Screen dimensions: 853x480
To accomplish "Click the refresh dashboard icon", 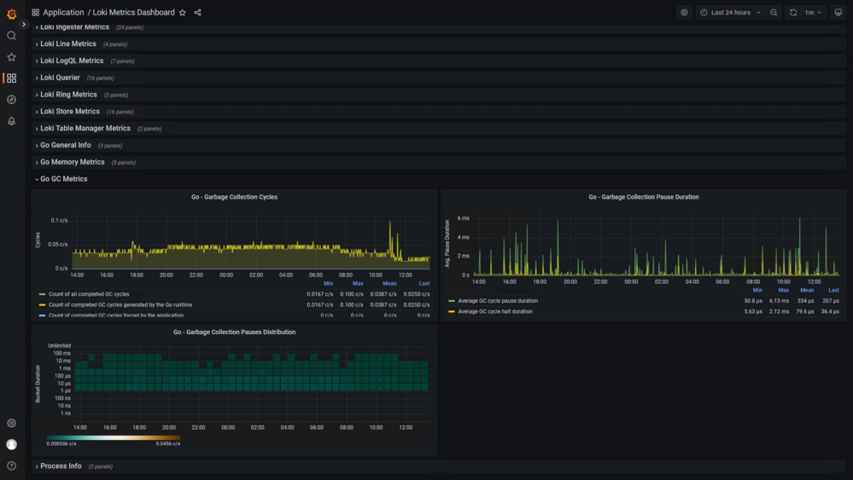I will (x=793, y=13).
